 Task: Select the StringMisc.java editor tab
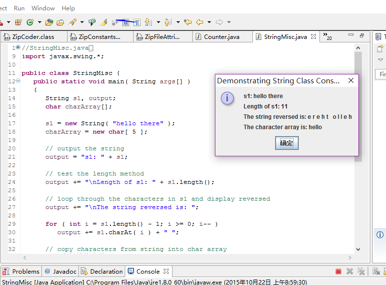click(285, 36)
